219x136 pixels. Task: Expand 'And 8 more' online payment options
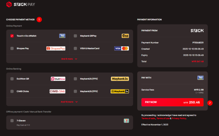coord(69,59)
